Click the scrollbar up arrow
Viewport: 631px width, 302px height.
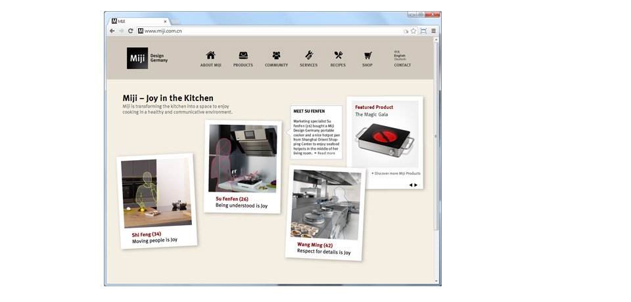tap(436, 39)
